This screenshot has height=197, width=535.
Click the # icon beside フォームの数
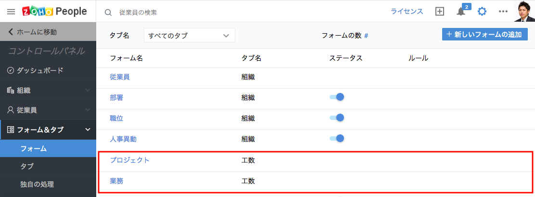tap(366, 36)
